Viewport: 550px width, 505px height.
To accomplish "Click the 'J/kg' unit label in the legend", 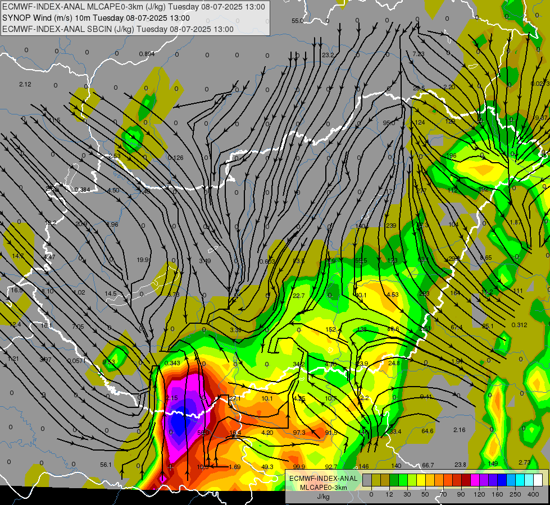I will point(324,497).
